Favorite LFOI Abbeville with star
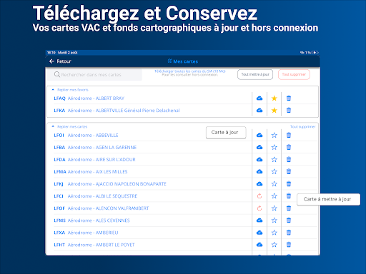 pyautogui.click(x=274, y=136)
